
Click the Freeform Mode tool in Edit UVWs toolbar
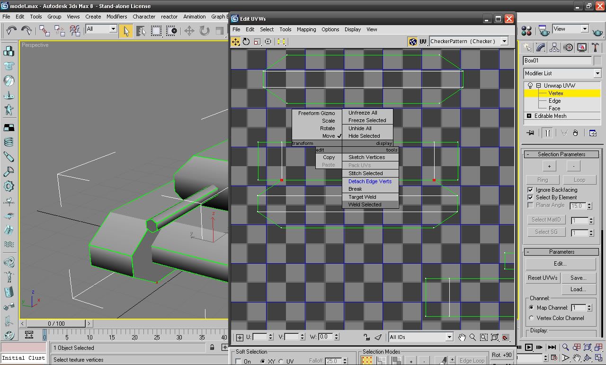(268, 42)
